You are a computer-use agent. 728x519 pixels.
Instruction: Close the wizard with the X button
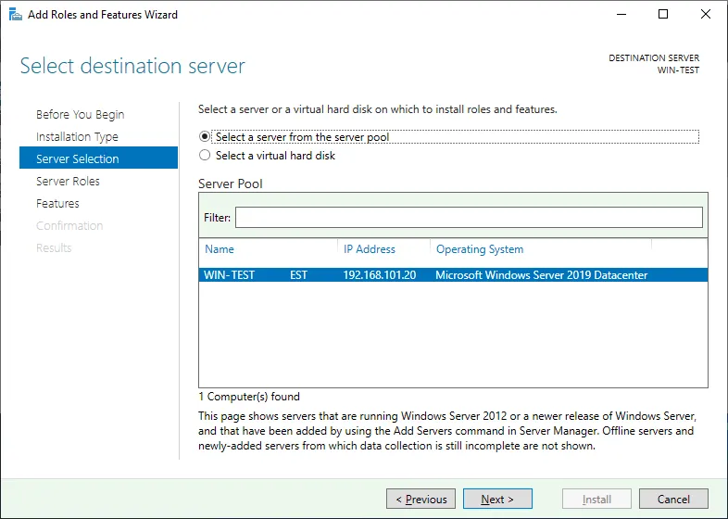tap(706, 15)
